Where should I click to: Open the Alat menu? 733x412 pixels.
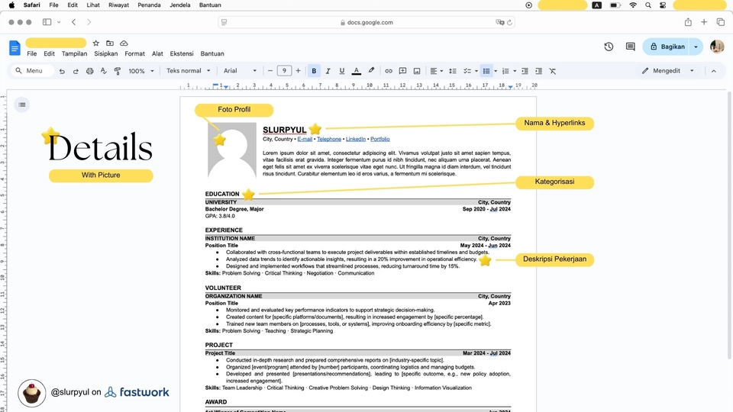[157, 53]
